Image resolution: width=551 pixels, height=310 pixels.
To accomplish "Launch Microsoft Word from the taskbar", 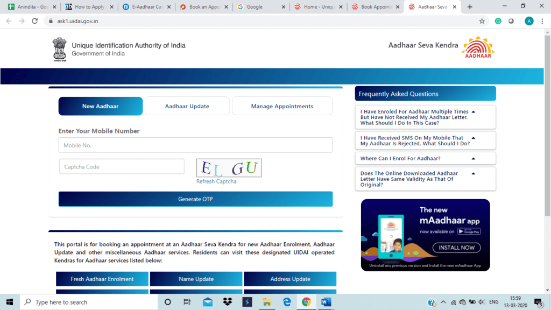I will 326,302.
